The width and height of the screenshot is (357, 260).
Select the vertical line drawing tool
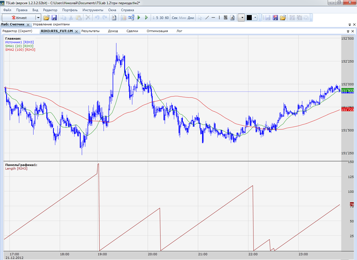(219, 18)
